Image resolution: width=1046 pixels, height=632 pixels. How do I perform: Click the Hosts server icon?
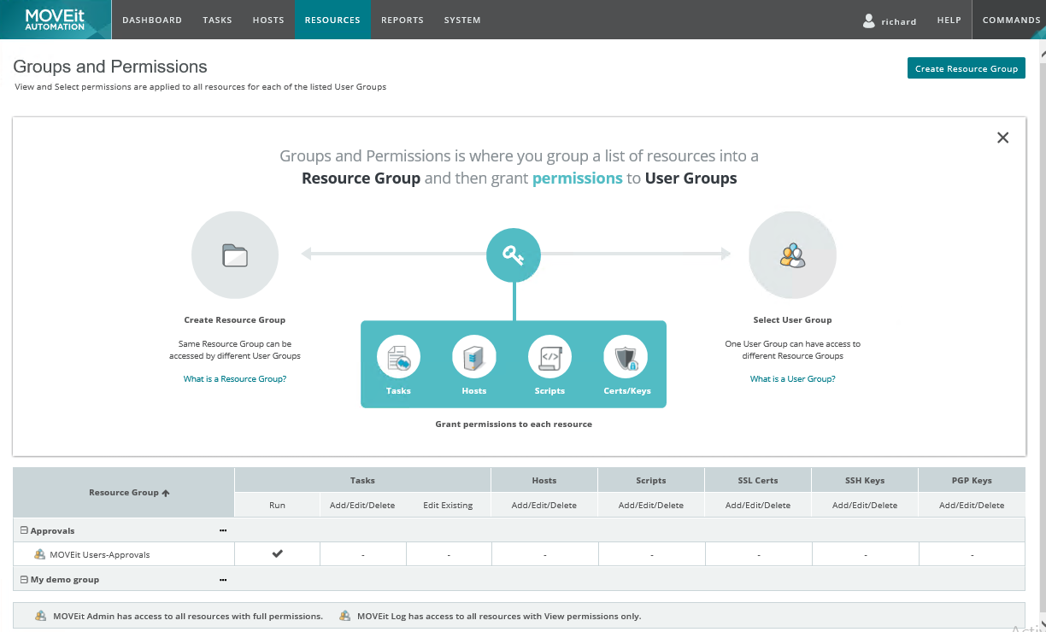[x=474, y=357]
